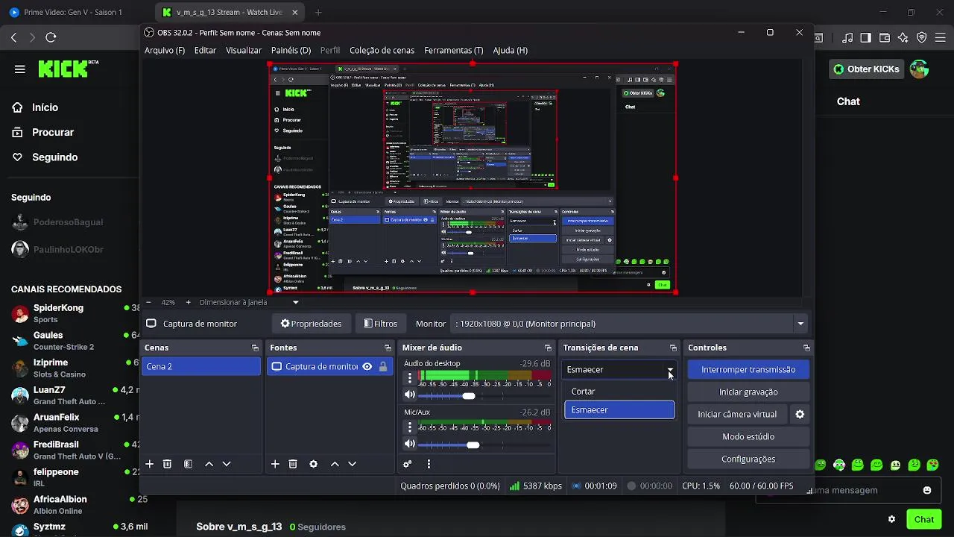Zoom out the preview with the minus icon
Image resolution: width=954 pixels, height=537 pixels.
[x=148, y=302]
